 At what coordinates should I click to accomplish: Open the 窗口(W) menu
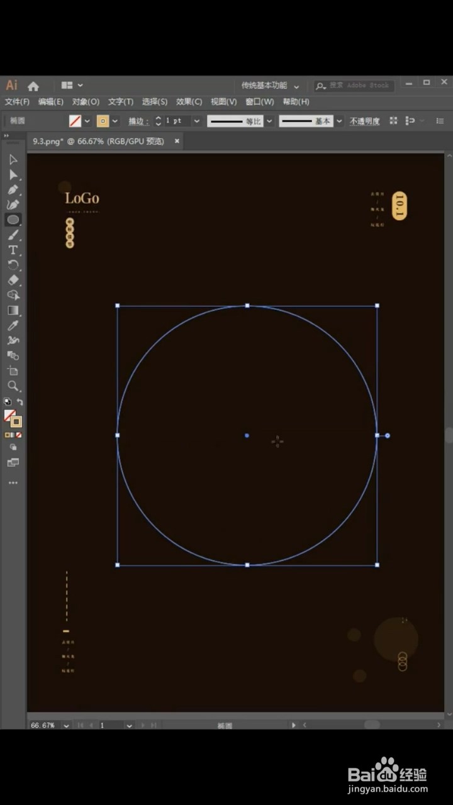[x=259, y=102]
